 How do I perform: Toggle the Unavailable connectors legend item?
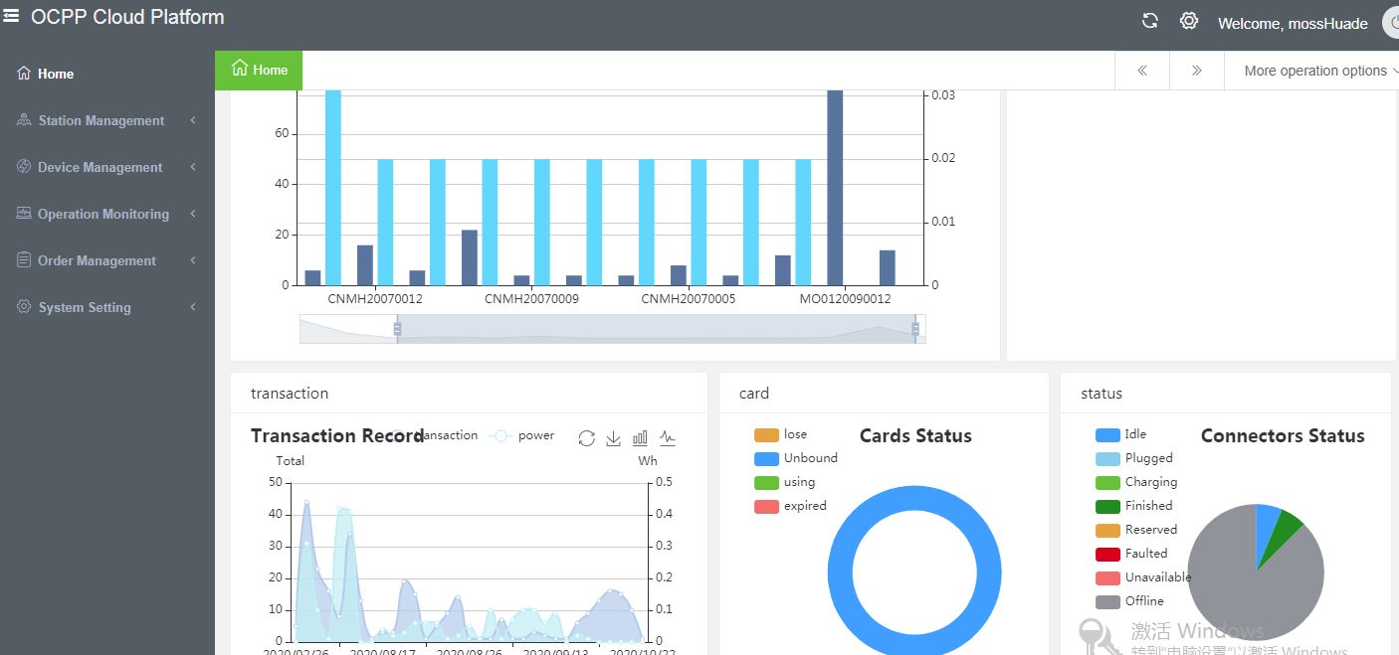tap(1143, 577)
